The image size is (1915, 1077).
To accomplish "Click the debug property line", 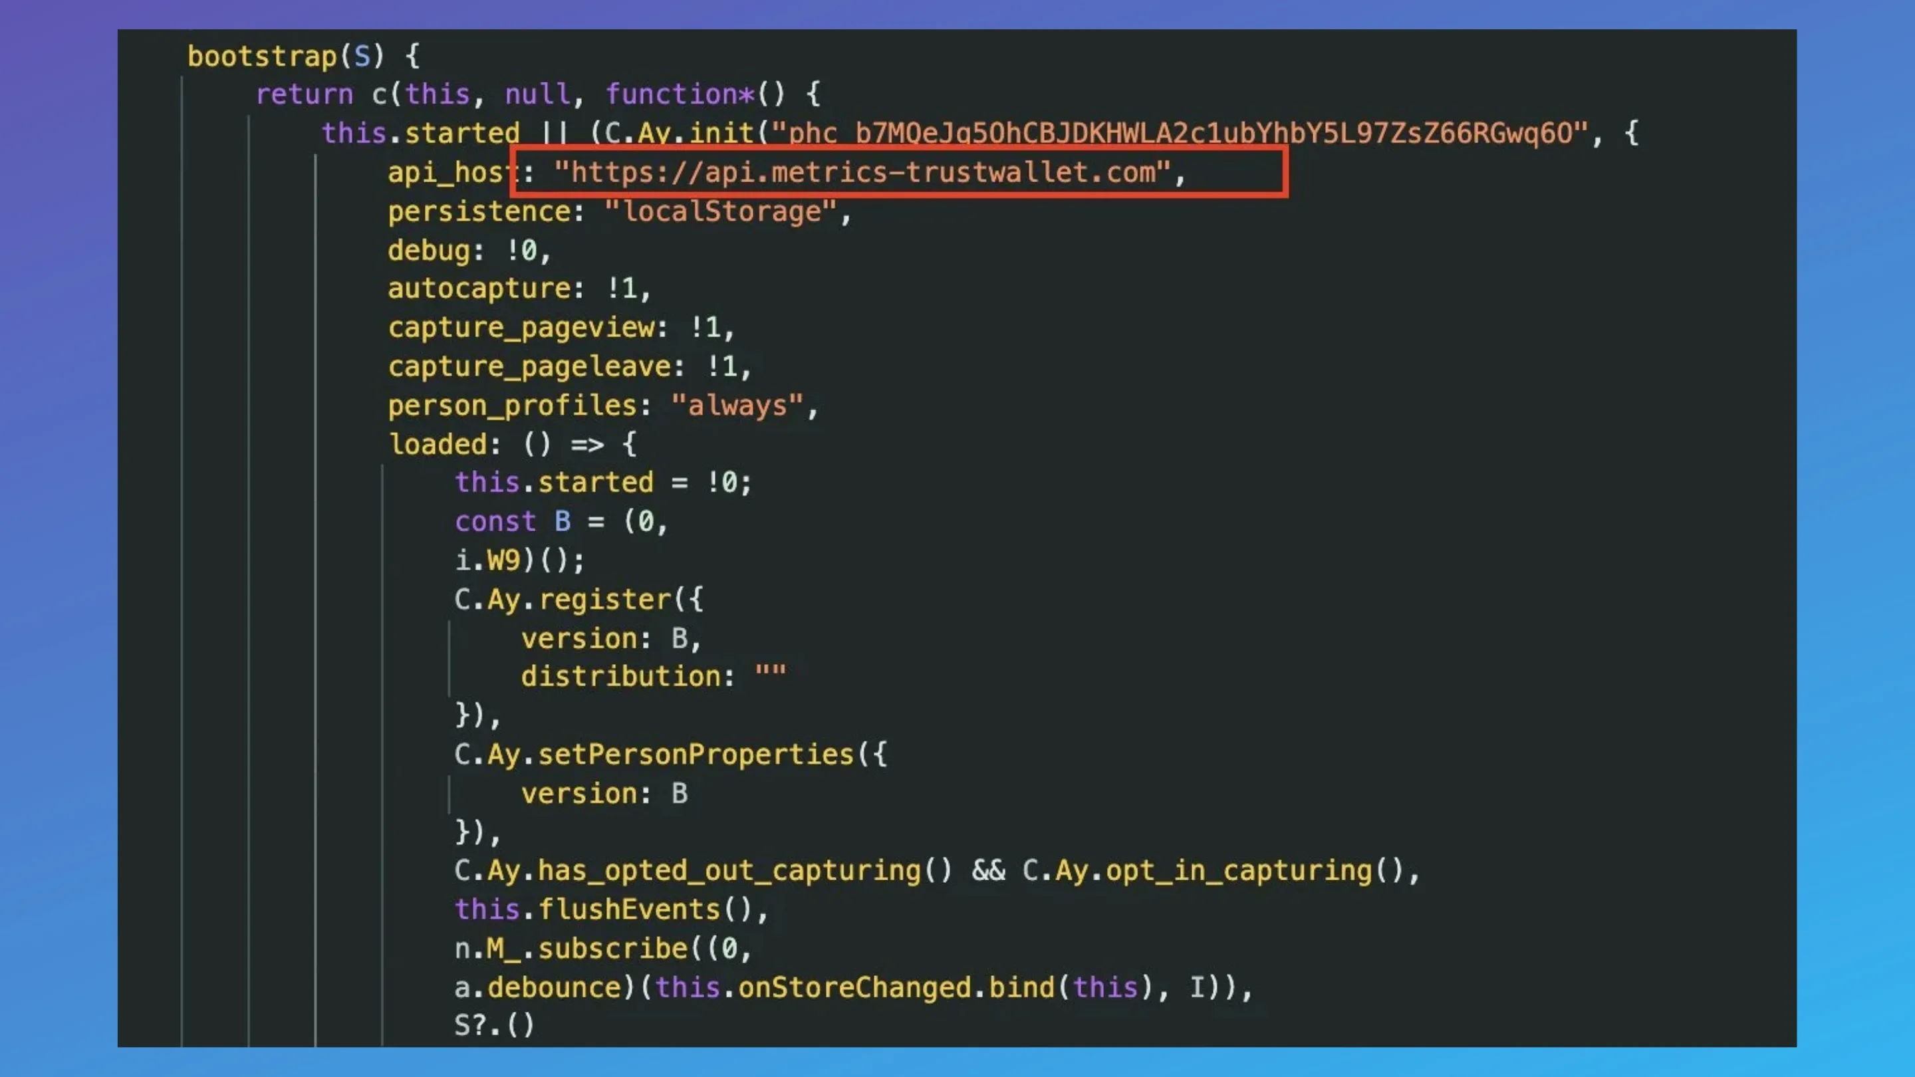I will tap(468, 251).
